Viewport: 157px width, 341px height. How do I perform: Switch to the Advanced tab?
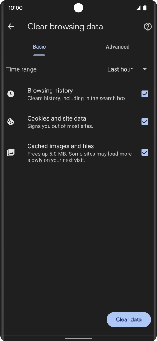click(x=118, y=47)
